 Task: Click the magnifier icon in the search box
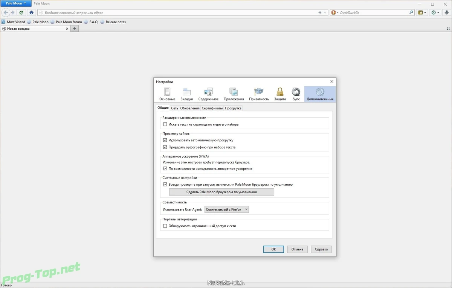[x=411, y=12]
